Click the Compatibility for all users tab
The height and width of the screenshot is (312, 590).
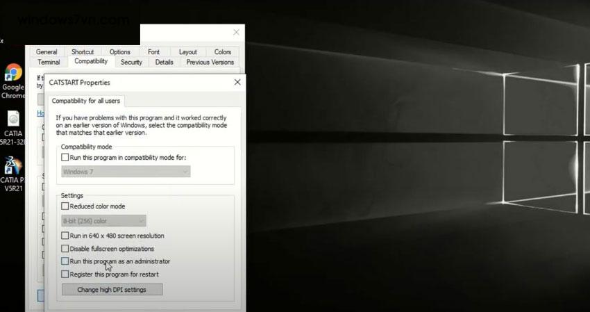pos(86,101)
